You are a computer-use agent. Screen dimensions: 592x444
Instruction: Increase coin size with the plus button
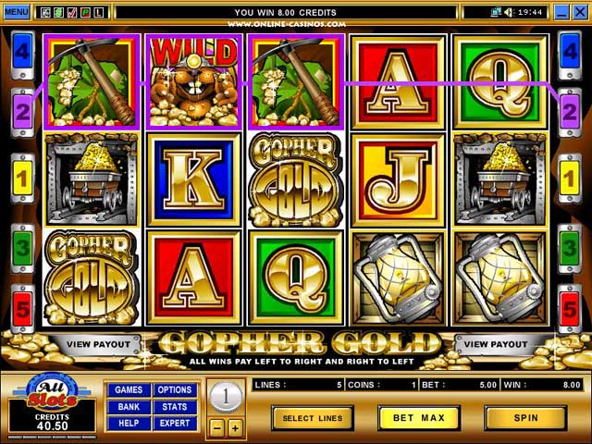[x=235, y=428]
